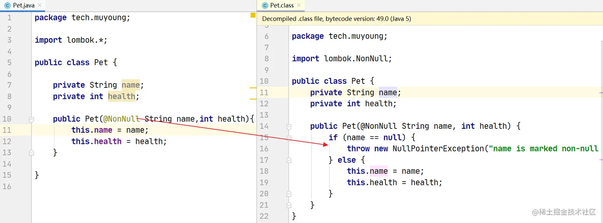Close the Pet.class tab
The width and height of the screenshot is (603, 223).
coord(300,6)
